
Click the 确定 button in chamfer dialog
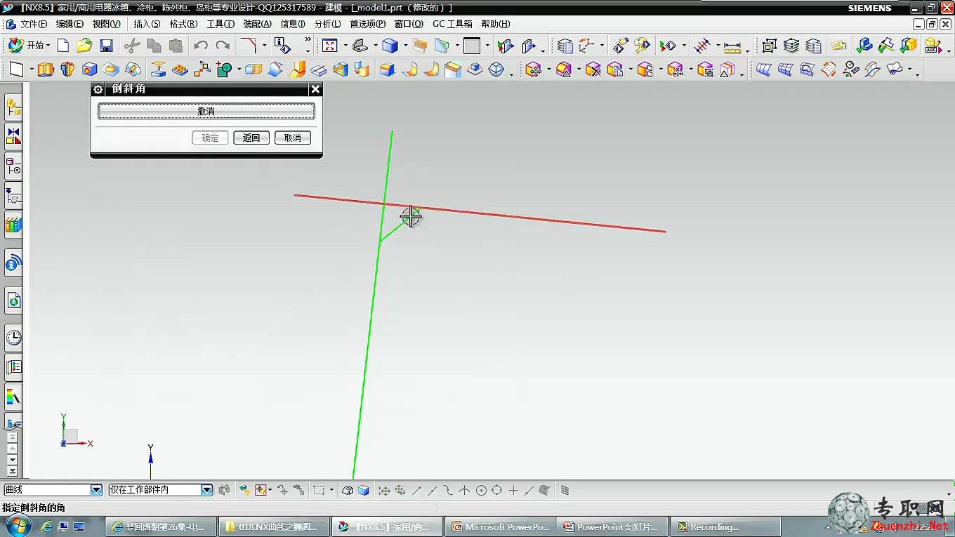pyautogui.click(x=210, y=138)
